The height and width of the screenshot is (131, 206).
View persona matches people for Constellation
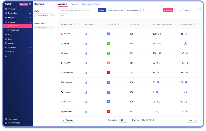(187, 73)
